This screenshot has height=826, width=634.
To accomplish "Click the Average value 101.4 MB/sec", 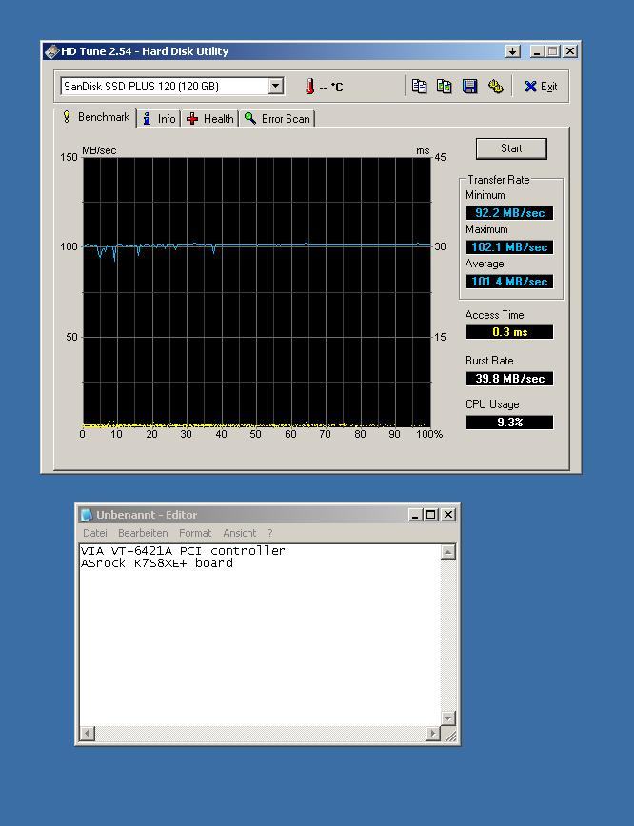I will [x=509, y=282].
